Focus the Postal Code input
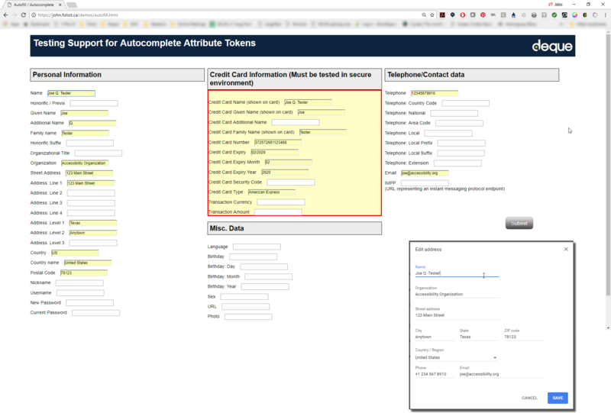Image resolution: width=611 pixels, height=413 pixels. [x=84, y=273]
